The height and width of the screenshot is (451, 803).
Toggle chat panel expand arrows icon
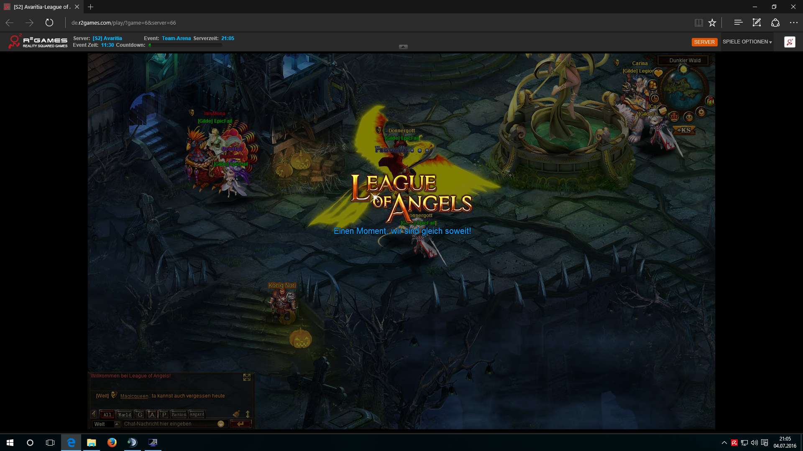247,377
